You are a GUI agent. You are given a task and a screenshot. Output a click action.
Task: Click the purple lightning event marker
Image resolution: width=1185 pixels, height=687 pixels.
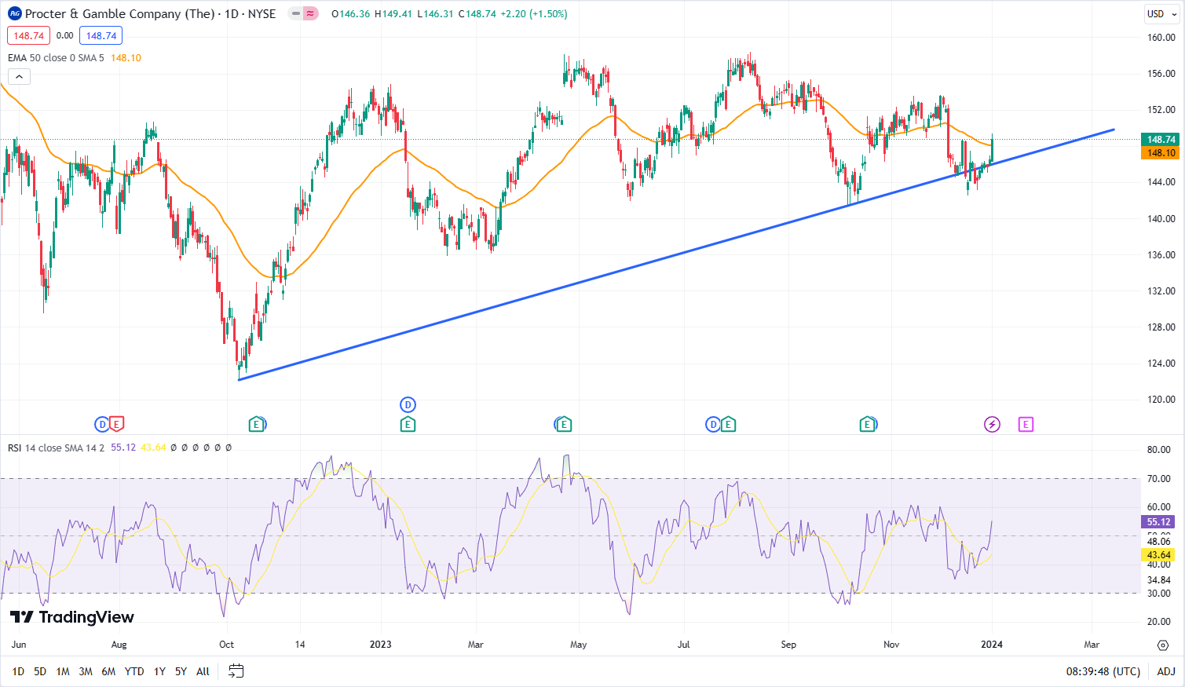pos(992,425)
